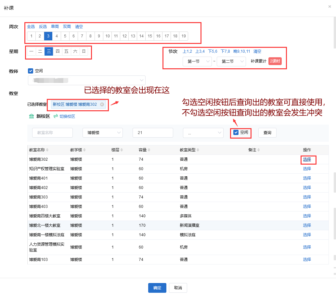Sort by 教学楼 column arrows
Viewport: 336px width, 297px height.
click(85, 150)
